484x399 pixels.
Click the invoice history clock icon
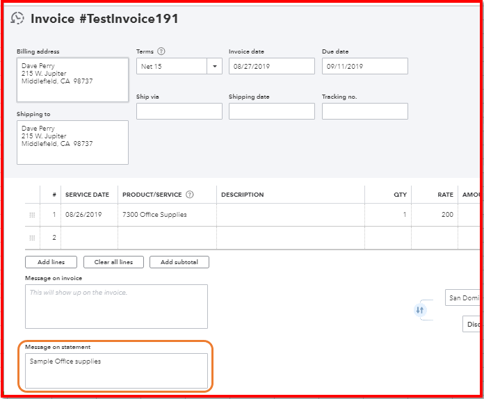[x=17, y=19]
